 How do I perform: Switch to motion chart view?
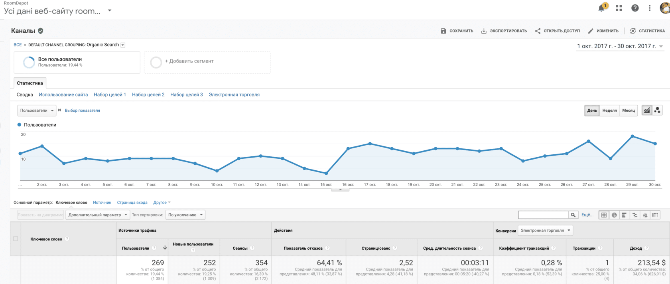[x=657, y=110]
